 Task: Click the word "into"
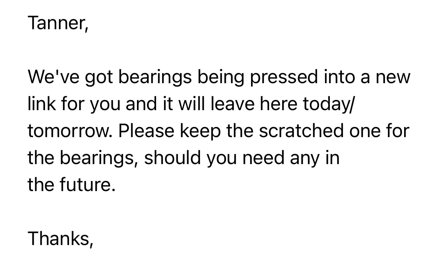[x=339, y=76]
